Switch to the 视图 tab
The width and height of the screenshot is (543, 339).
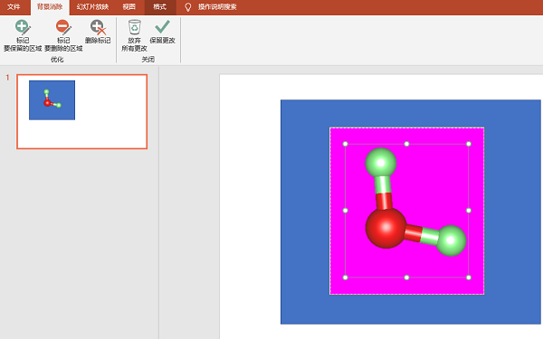(129, 7)
